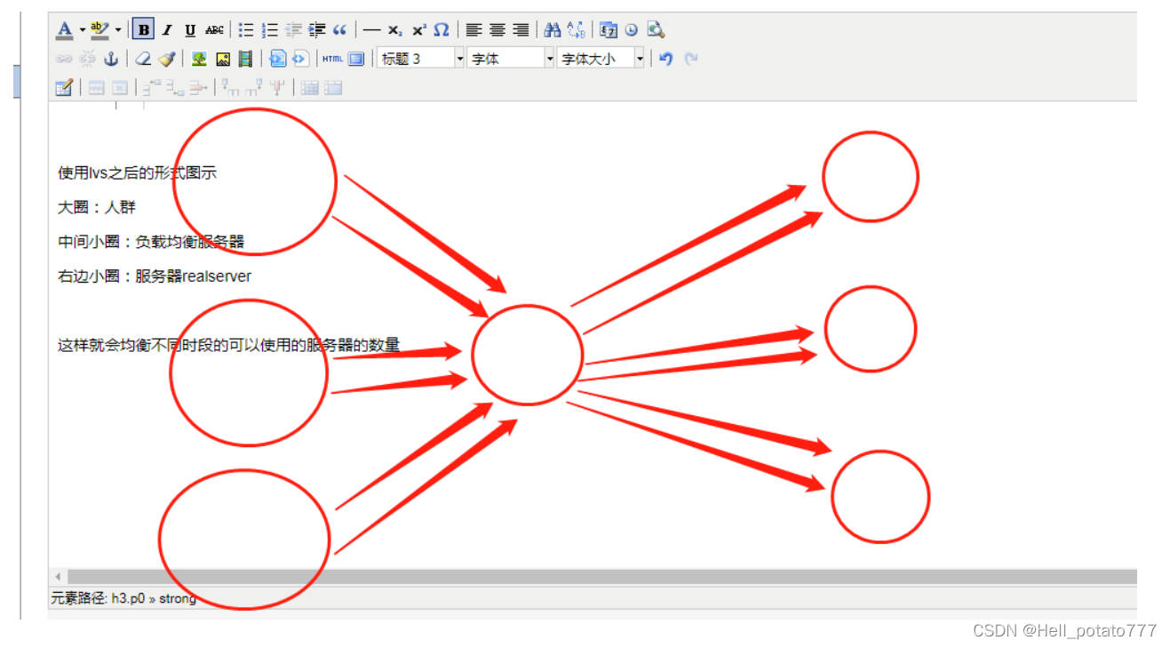1170x648 pixels.
Task: Toggle strikethrough ABC formatting
Action: pyautogui.click(x=214, y=30)
